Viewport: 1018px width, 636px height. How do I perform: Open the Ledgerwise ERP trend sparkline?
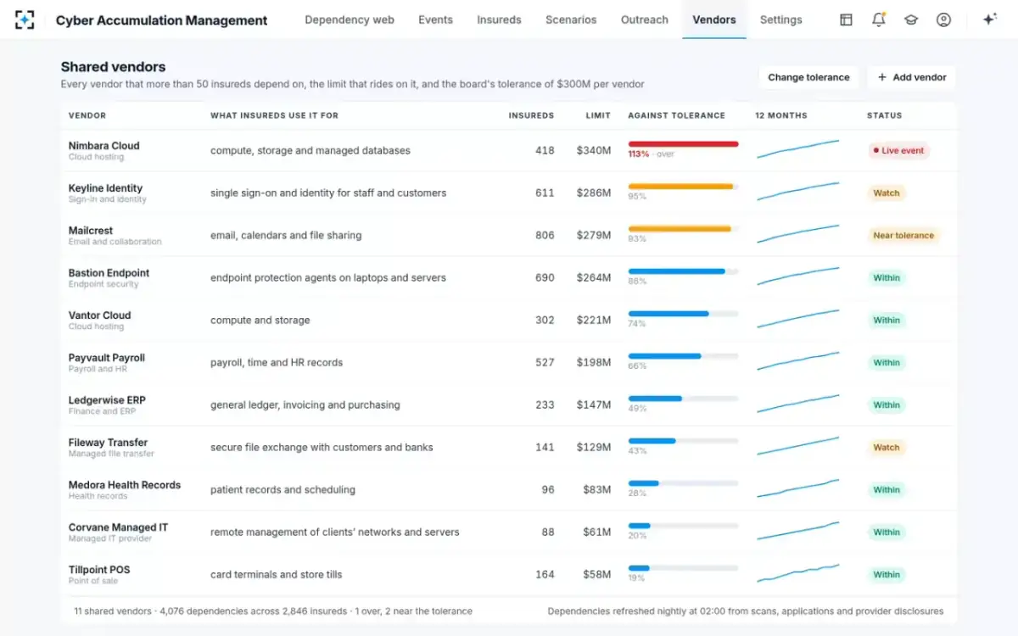point(797,404)
